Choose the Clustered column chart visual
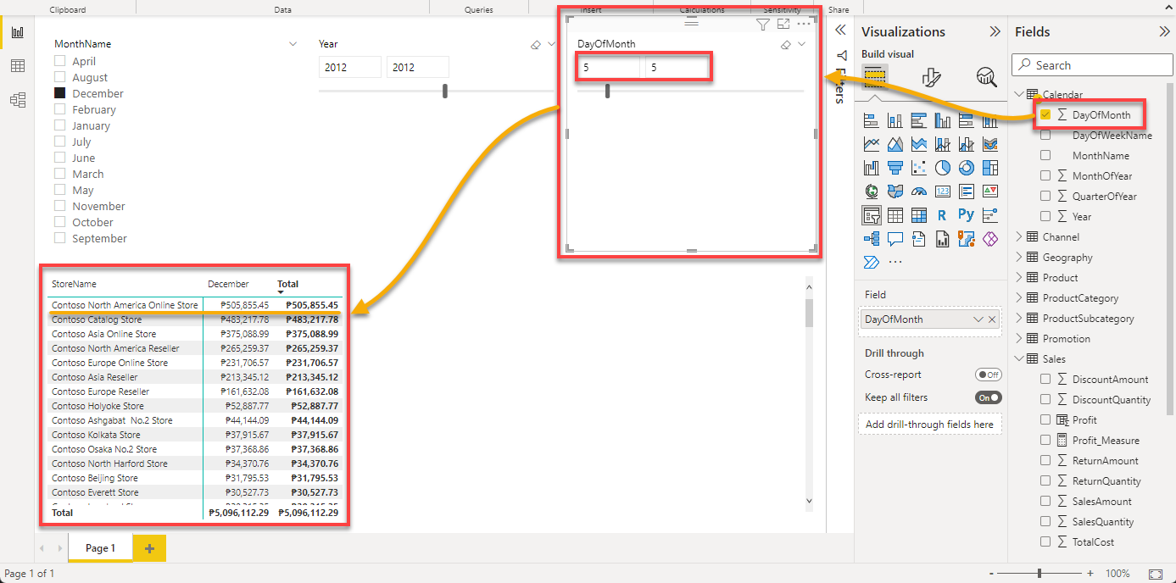Image resolution: width=1176 pixels, height=583 pixels. [x=942, y=120]
